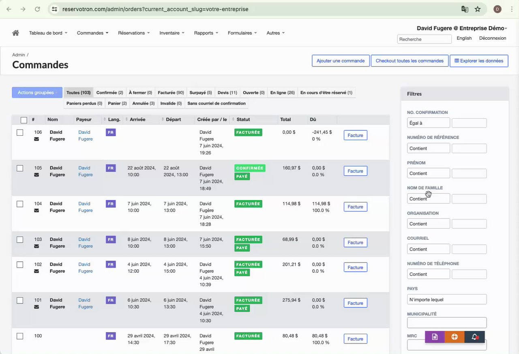The height and width of the screenshot is (354, 519).
Task: Click the FR language badge on order 105
Action: pos(111,168)
